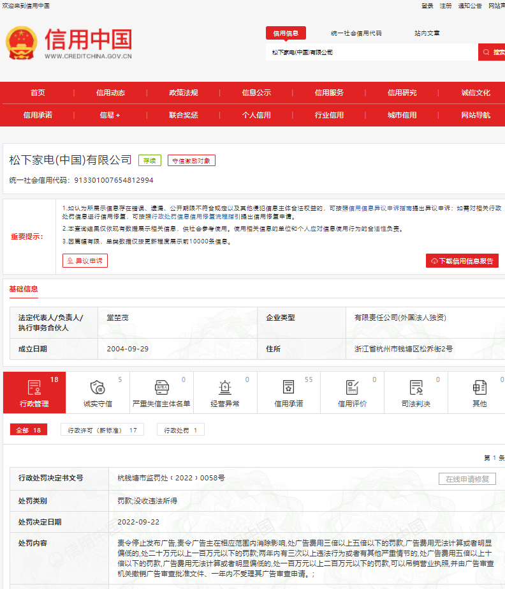Image resolution: width=505 pixels, height=589 pixels.
Task: Click 有限责任公司(外国法人独资) value
Action: [x=400, y=317]
